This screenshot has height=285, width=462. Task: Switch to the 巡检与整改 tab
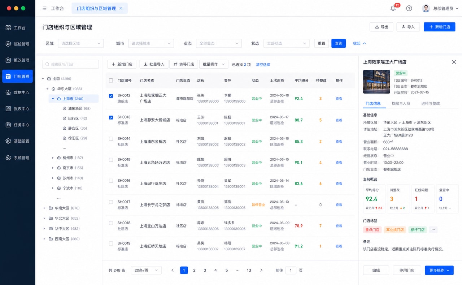431,104
